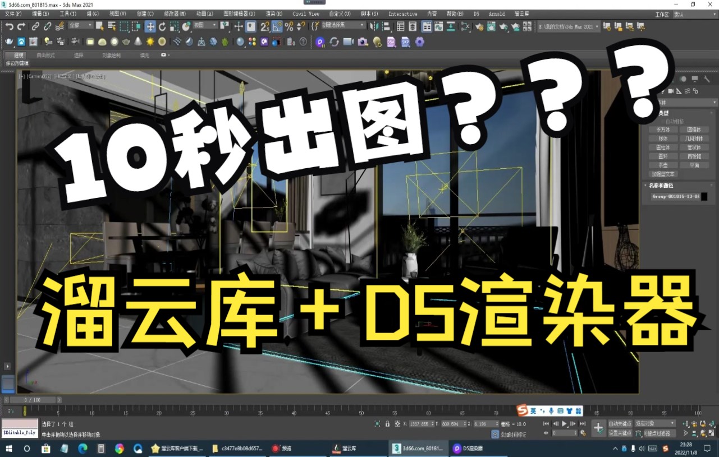Toggle the Toggle Ribbon layer icon
The image size is (719, 457).
pos(427,26)
